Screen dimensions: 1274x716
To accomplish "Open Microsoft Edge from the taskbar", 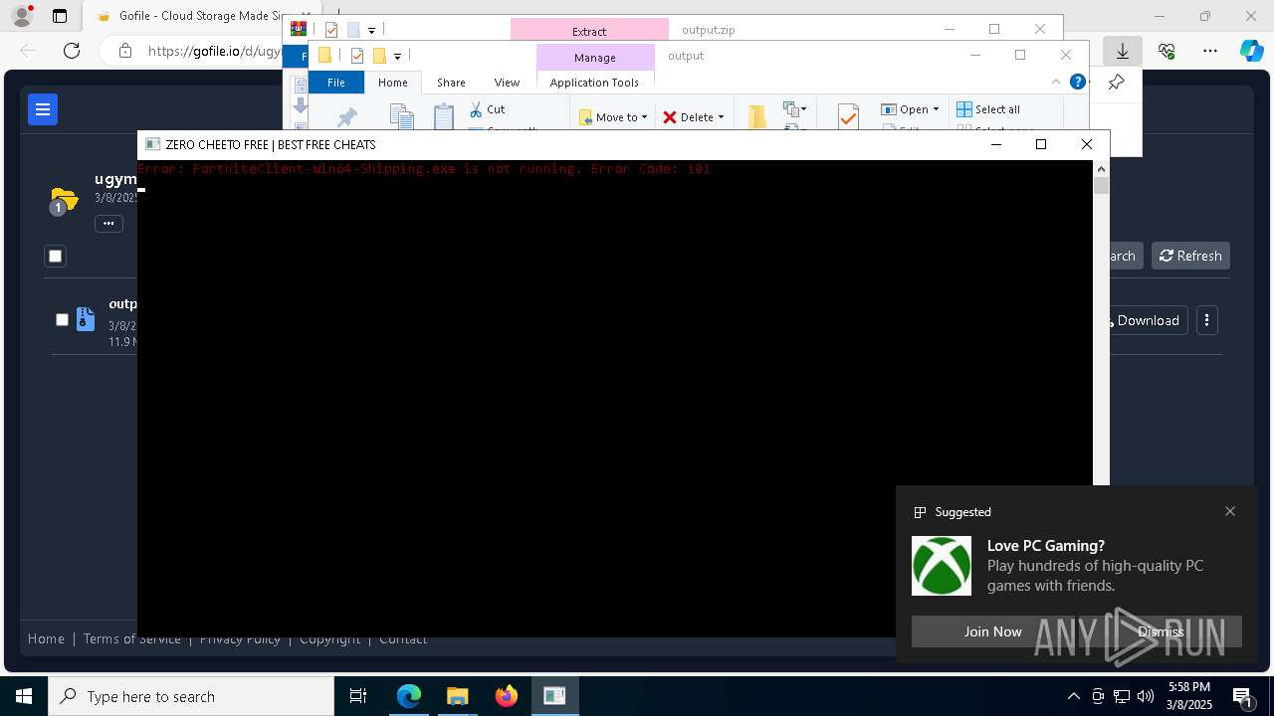I will click(x=409, y=696).
